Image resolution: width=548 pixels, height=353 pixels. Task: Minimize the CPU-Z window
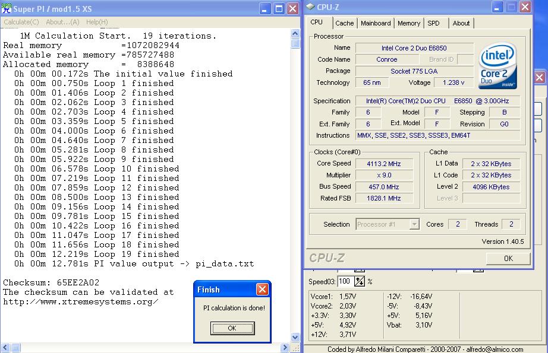497,7
